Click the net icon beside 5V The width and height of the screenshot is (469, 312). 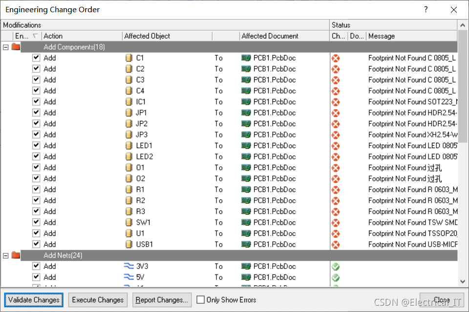click(x=128, y=277)
